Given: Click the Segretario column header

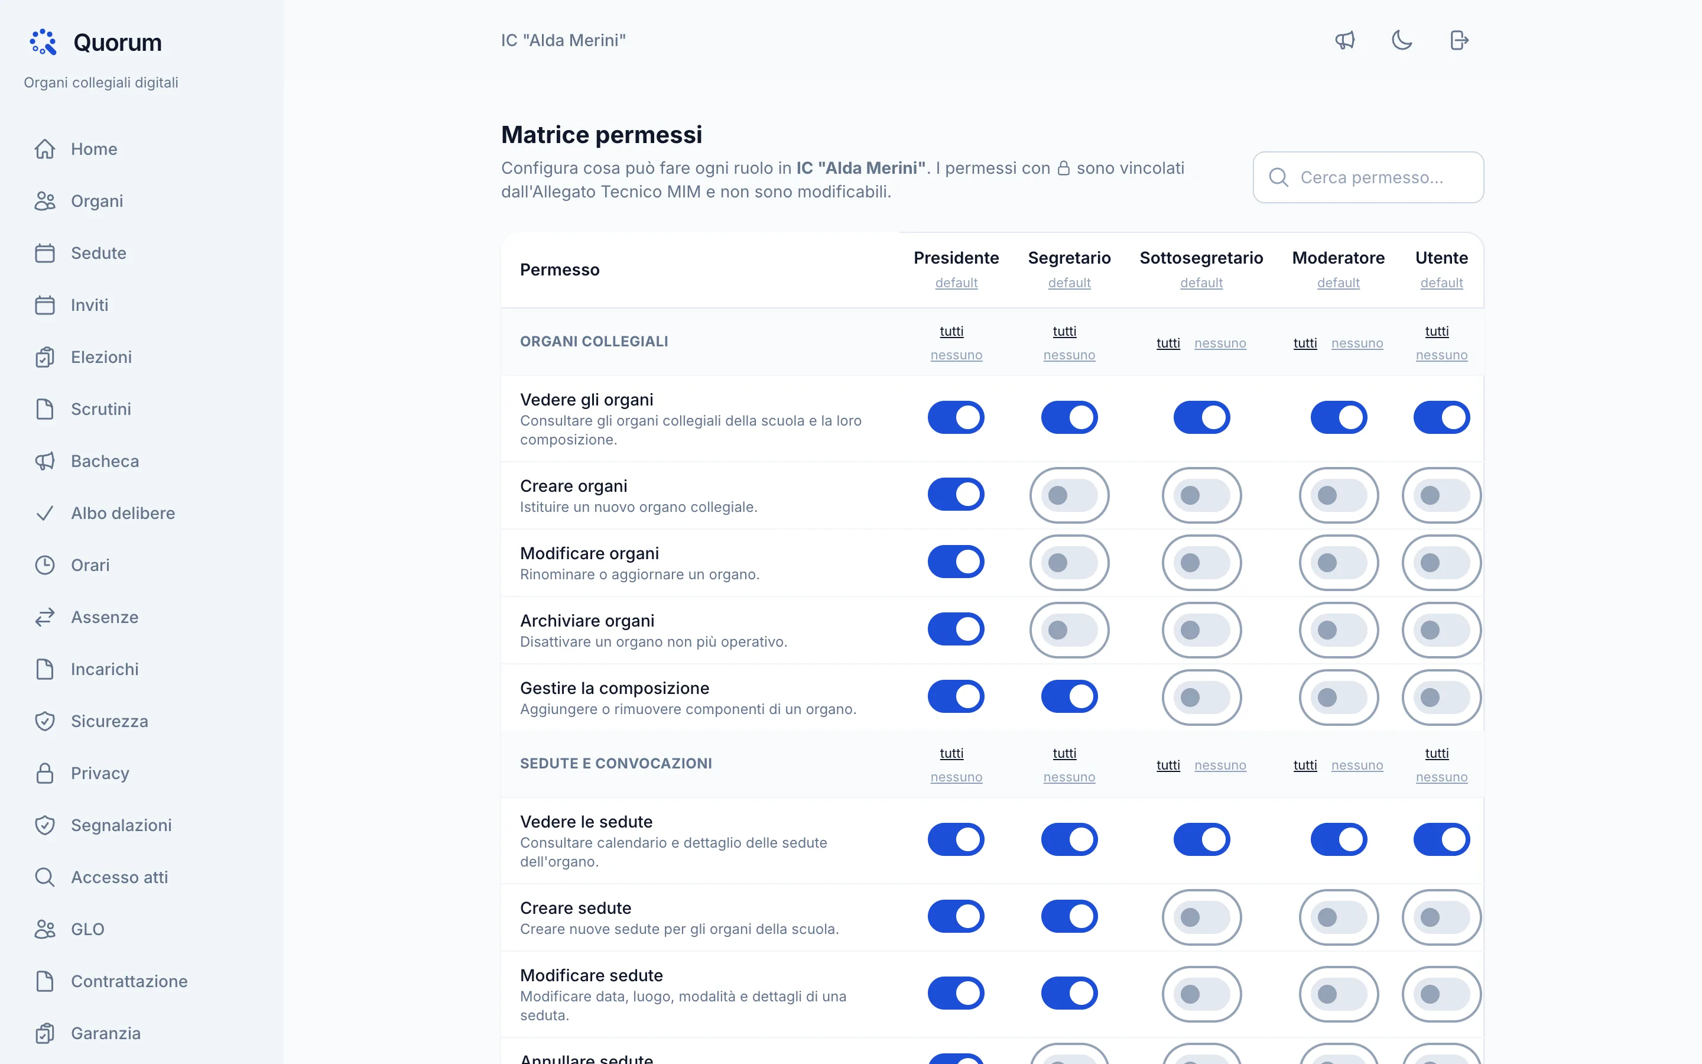Looking at the screenshot, I should [x=1069, y=258].
